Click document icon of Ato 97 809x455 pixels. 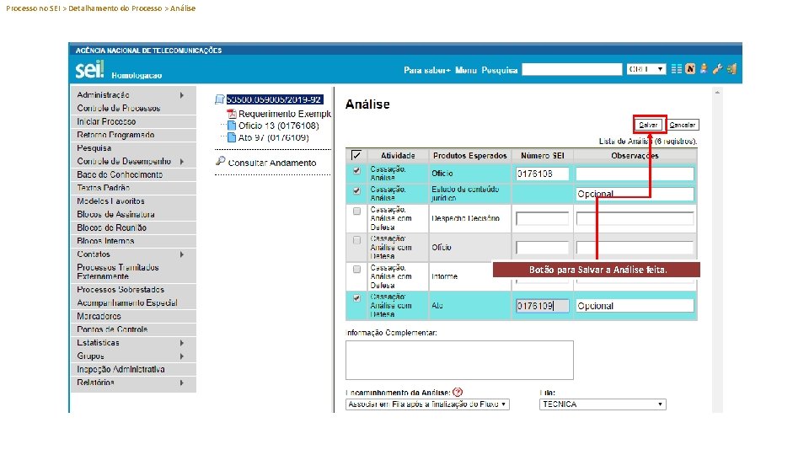click(232, 137)
